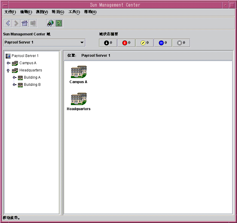The height and width of the screenshot is (223, 237).
Task: Select Building B label in hierarchy tree
Action: pyautogui.click(x=32, y=85)
